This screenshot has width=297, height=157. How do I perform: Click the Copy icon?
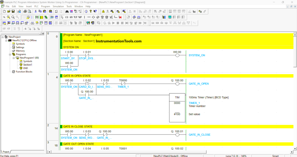(40, 11)
